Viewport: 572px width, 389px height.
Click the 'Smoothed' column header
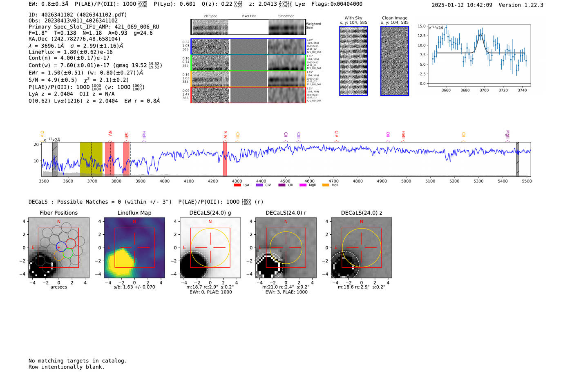pos(286,16)
